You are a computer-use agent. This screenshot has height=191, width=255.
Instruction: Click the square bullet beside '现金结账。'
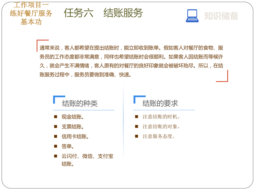point(56,117)
